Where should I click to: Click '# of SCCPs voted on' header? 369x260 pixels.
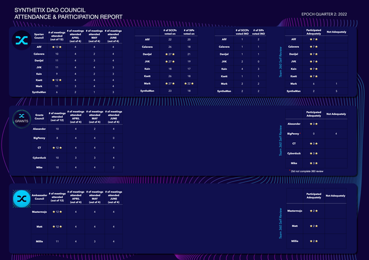pos(170,32)
